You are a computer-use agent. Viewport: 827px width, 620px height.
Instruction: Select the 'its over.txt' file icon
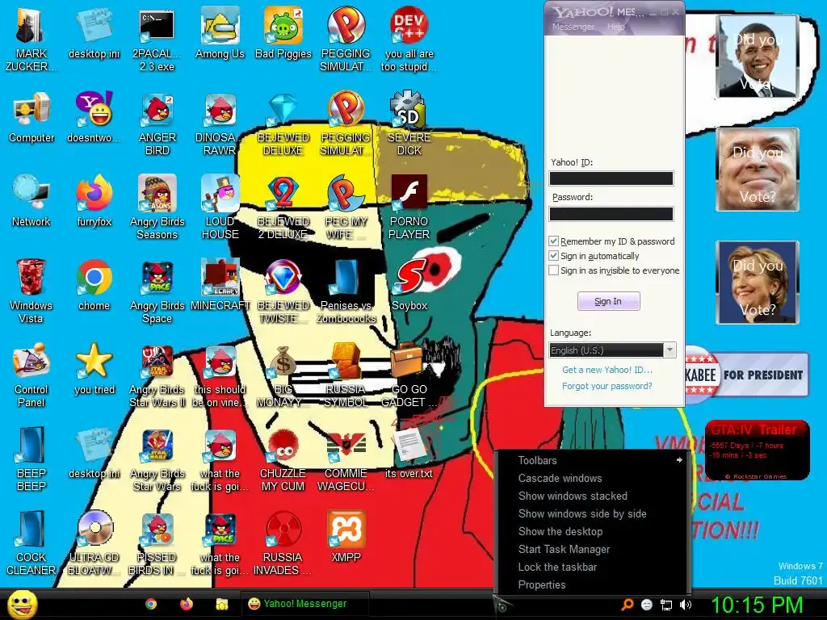point(409,454)
